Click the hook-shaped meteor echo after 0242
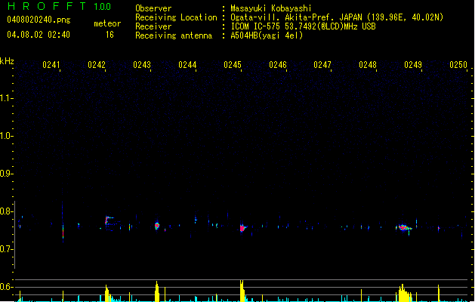The width and height of the screenshot is (475, 302). pos(109,221)
